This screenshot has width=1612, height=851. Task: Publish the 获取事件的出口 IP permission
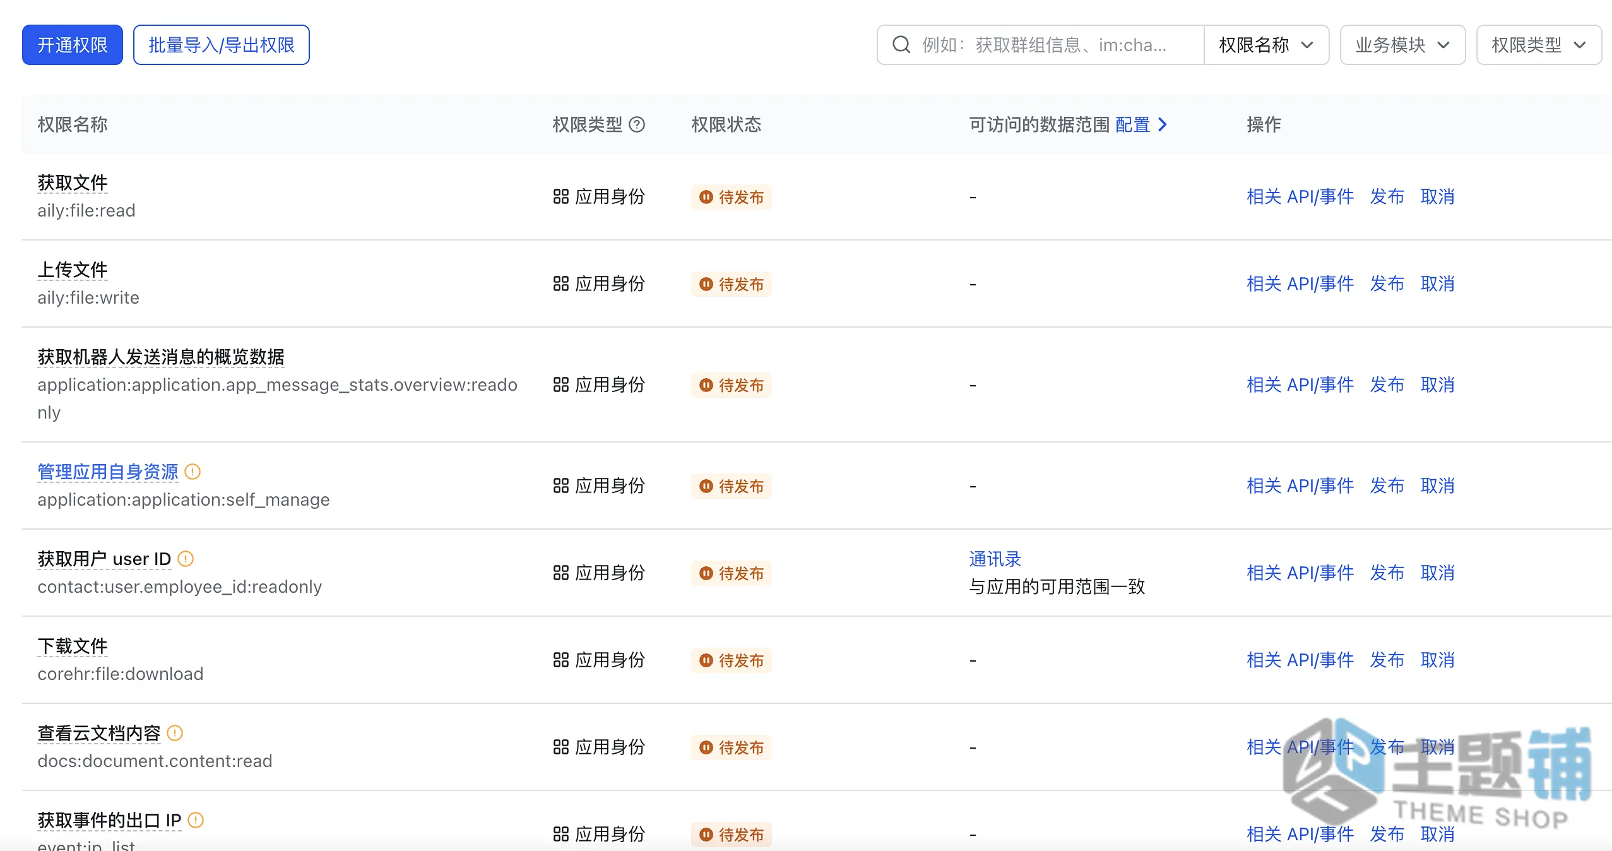coord(1387,834)
